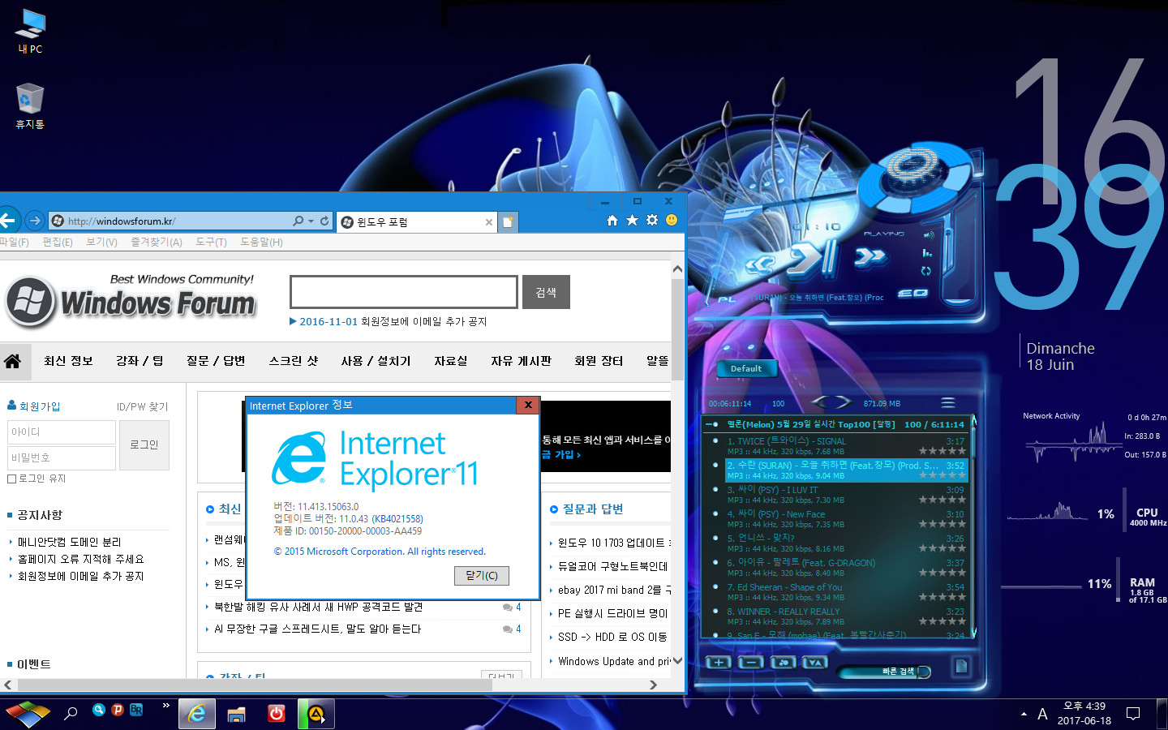Open the playlist file document icon
Image resolution: width=1168 pixels, height=730 pixels.
click(x=961, y=666)
